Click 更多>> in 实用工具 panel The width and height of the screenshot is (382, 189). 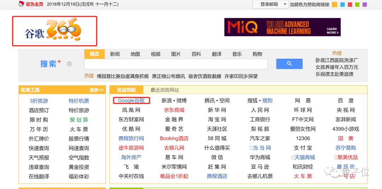point(97,90)
